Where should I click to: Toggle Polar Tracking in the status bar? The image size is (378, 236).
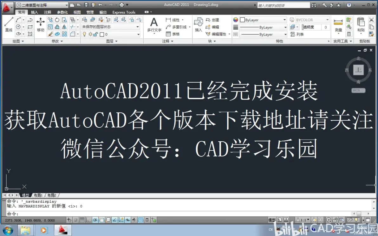(95, 220)
